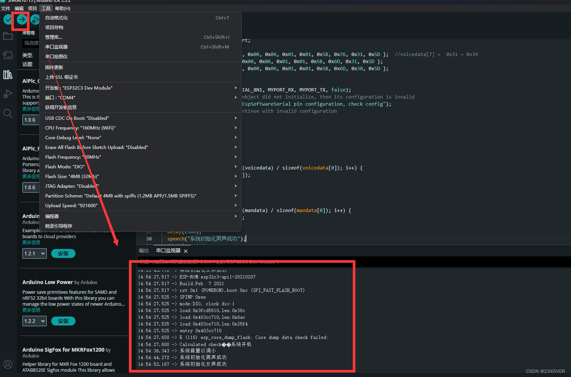Expand Flash Size 4MB submenu
Screen dimensions: 571x377
[141, 177]
